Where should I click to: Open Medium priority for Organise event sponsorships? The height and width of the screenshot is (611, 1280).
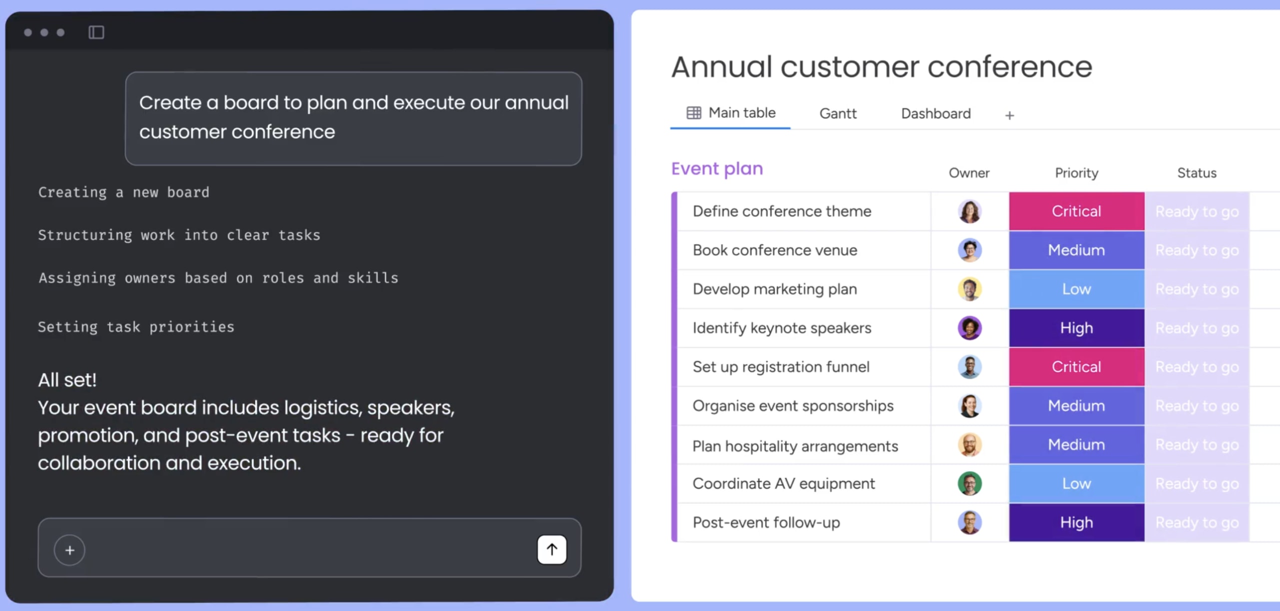coord(1076,406)
